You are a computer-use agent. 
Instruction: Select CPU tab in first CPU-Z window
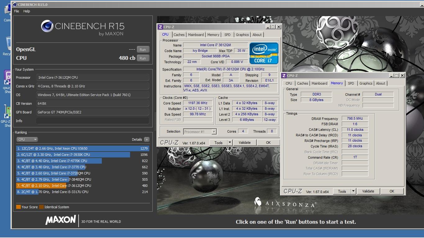tap(165, 34)
